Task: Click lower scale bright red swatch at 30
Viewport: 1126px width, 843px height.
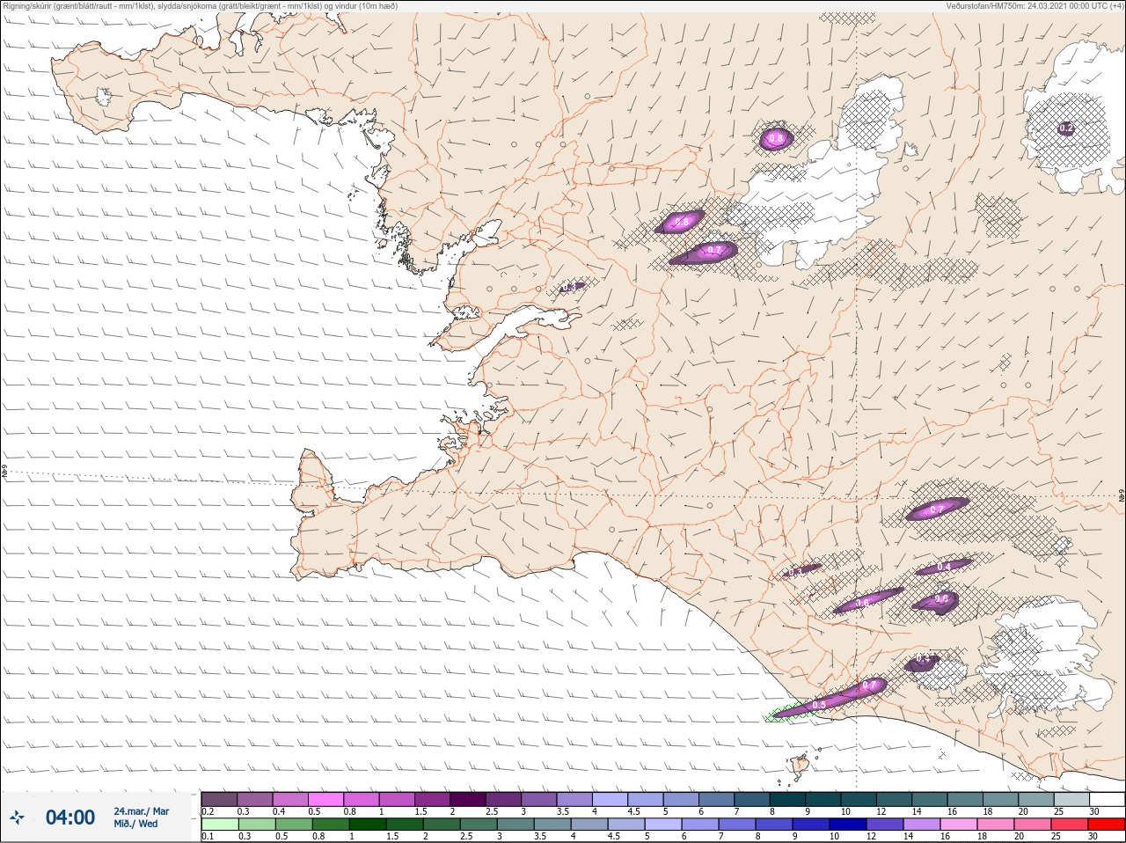Action: [1107, 825]
